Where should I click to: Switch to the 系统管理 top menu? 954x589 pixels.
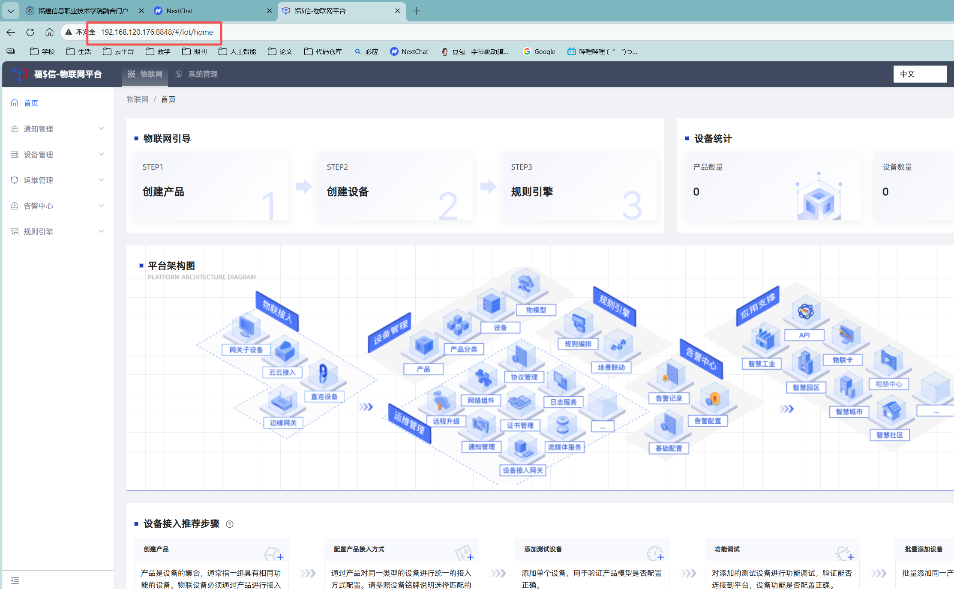point(197,74)
